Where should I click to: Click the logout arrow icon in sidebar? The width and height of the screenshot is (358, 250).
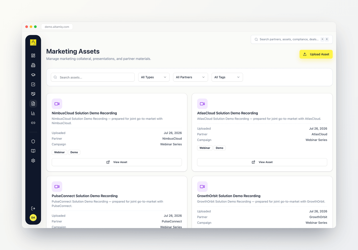tap(33, 209)
